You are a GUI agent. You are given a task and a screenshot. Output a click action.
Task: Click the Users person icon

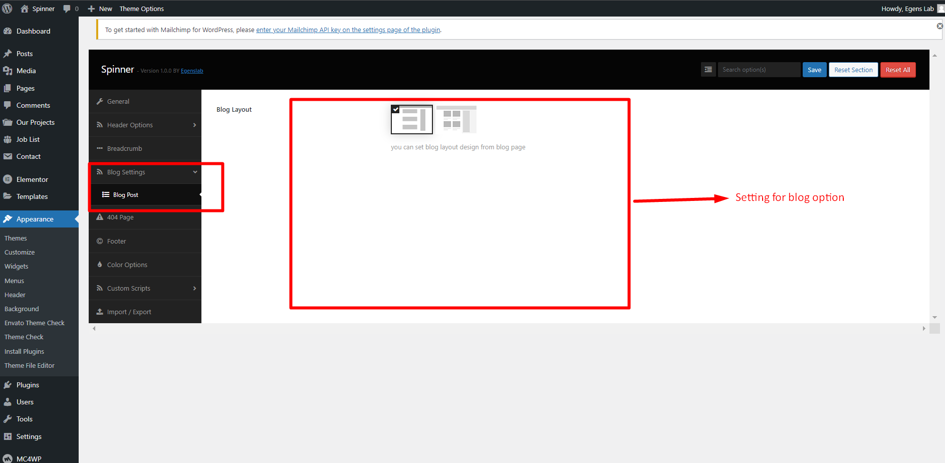[8, 402]
